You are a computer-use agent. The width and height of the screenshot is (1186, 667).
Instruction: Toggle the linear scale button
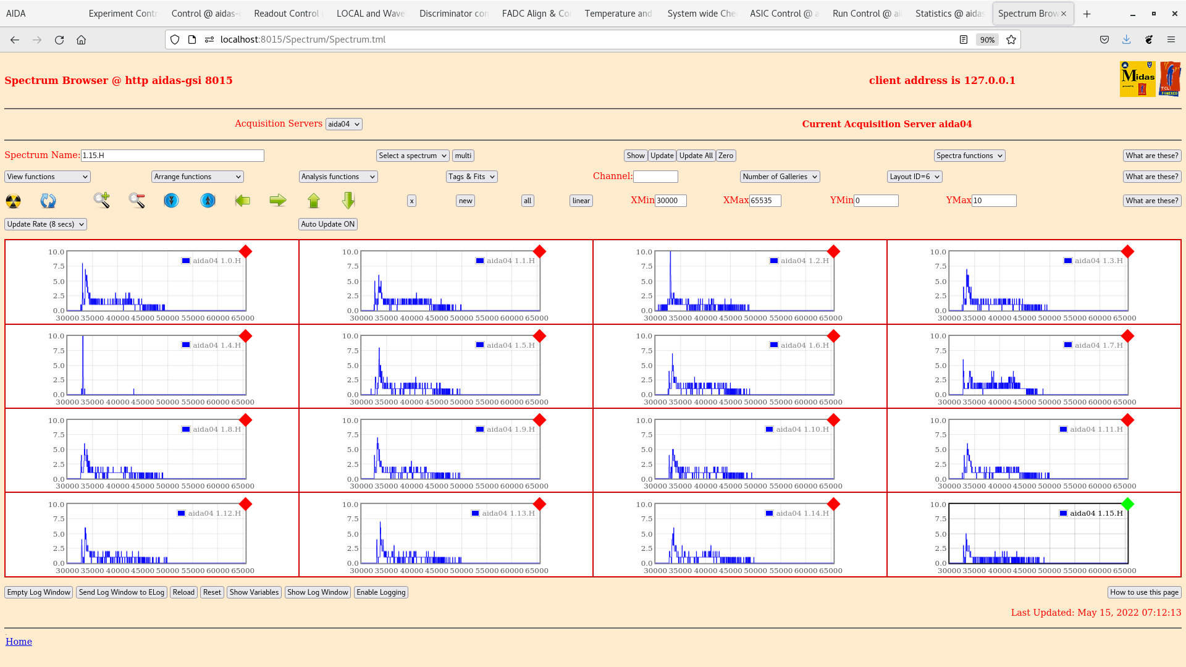tap(581, 201)
